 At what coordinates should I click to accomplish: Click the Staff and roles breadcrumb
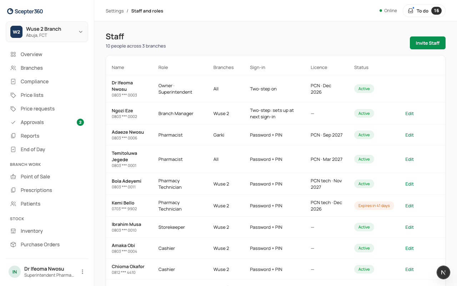click(x=147, y=11)
